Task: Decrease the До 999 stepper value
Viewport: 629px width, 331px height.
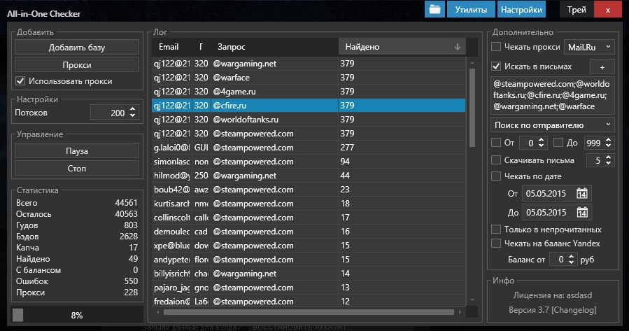Action: point(609,146)
